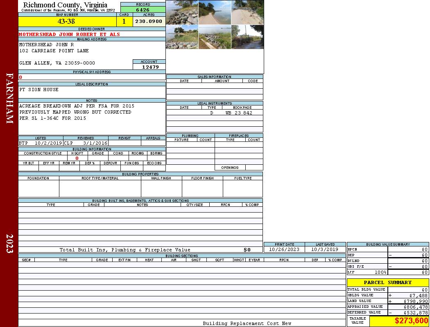
Task: Select the WB 23 842 book/page entry
Action: coord(239,113)
